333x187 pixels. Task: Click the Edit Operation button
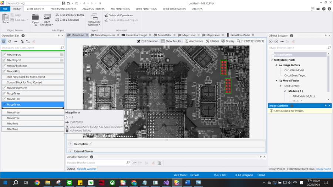click(148, 41)
